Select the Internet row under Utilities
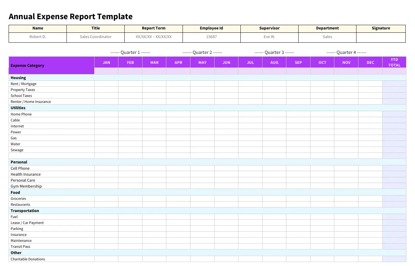This screenshot has height=266, width=415. point(17,126)
